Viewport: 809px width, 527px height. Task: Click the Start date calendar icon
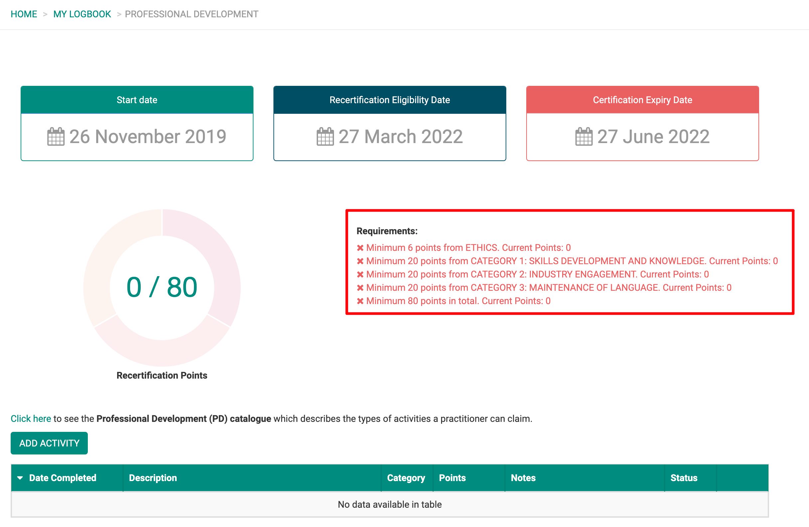click(56, 137)
